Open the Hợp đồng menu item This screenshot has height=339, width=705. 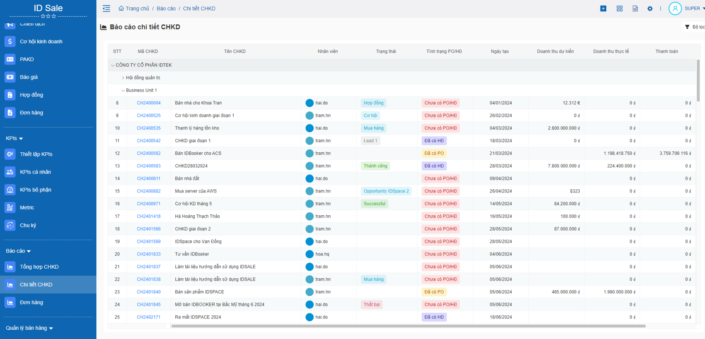point(31,95)
